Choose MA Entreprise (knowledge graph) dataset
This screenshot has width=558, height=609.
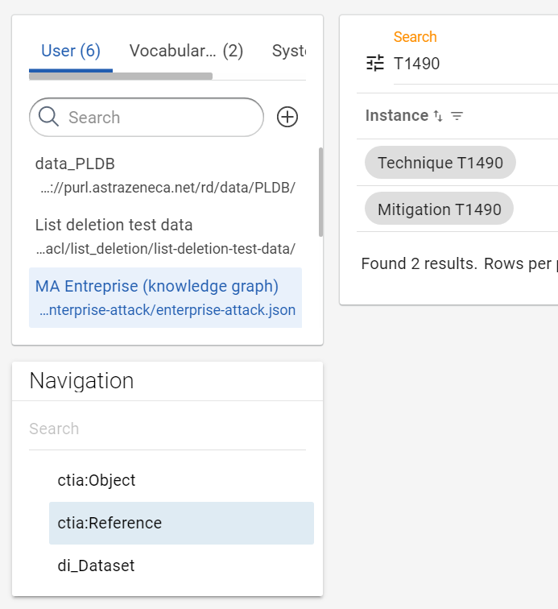pos(165,297)
